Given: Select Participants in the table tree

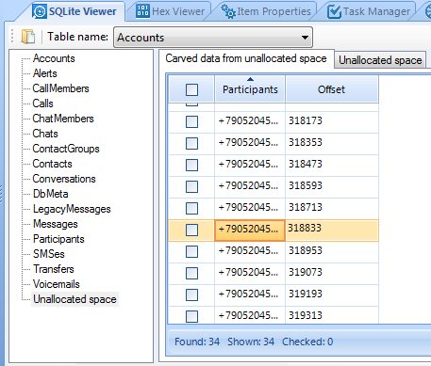Looking at the screenshot, I should [x=58, y=239].
